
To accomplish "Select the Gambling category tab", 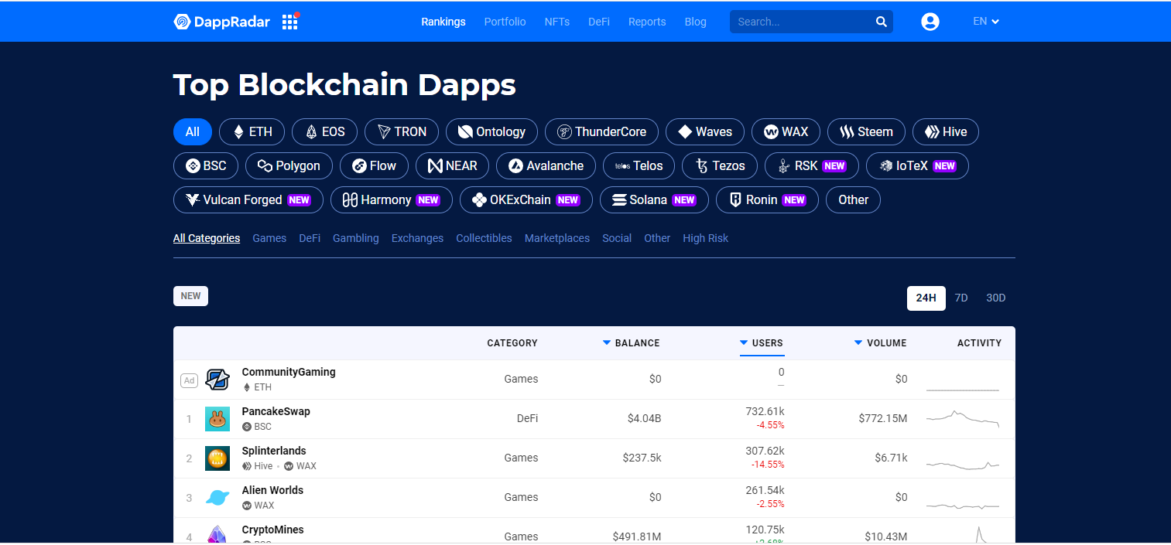I will point(356,238).
